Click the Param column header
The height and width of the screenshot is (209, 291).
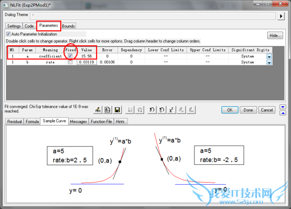[27, 50]
